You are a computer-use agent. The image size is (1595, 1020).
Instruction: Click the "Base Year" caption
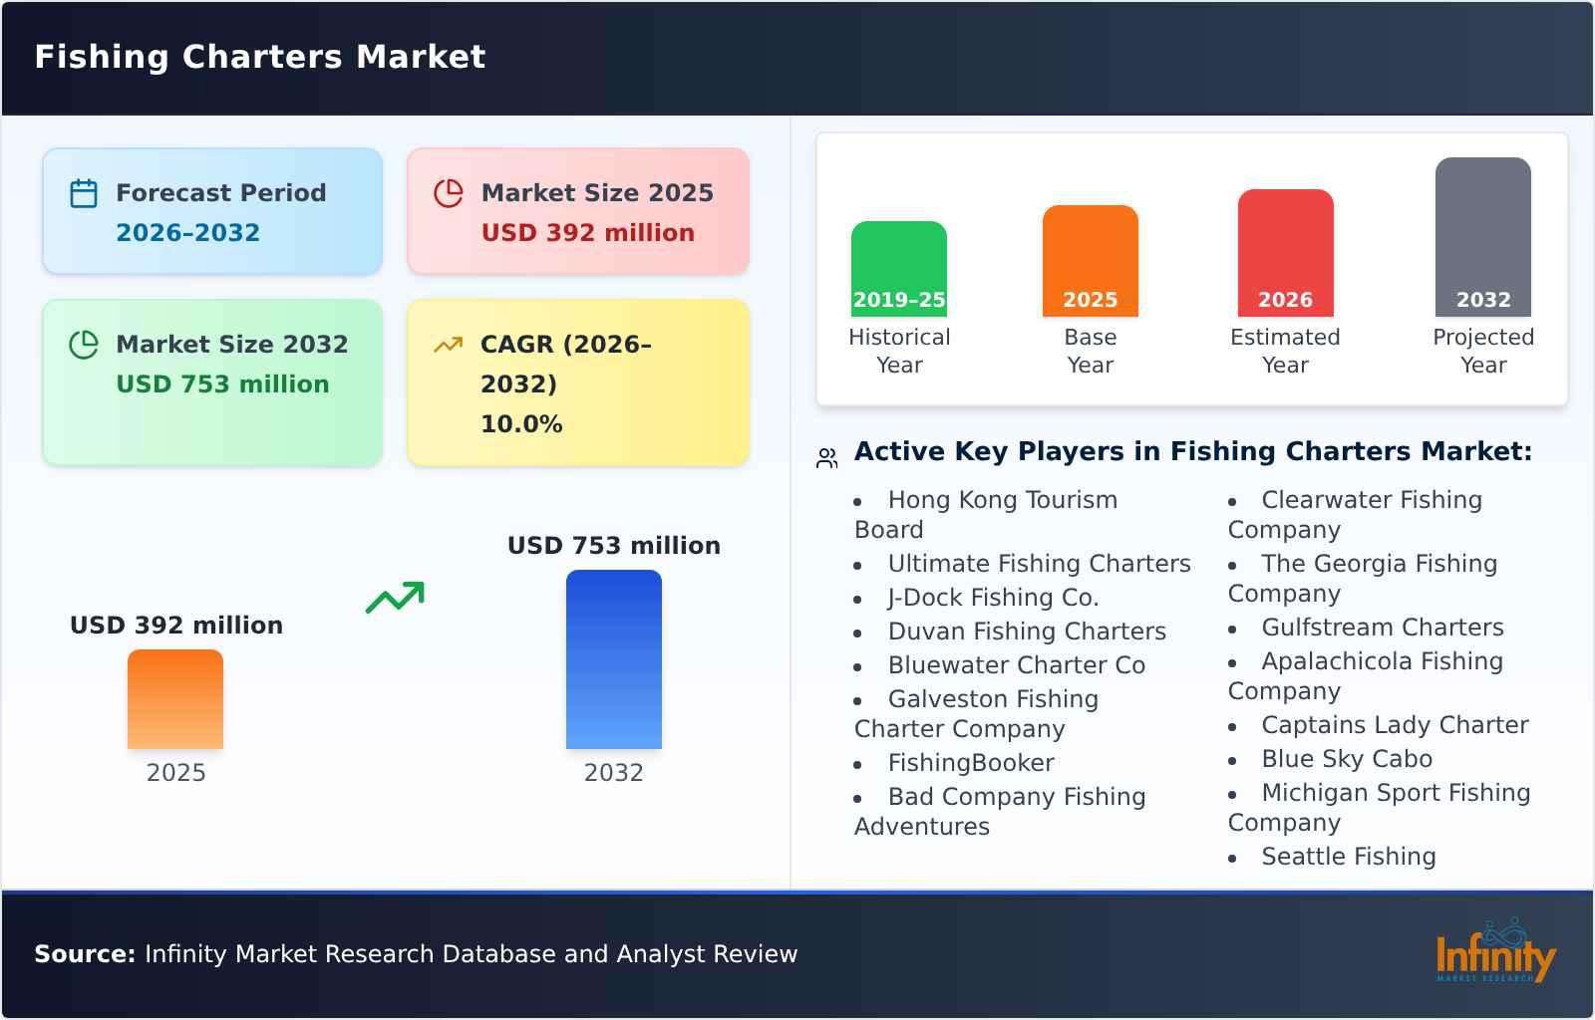1091,351
